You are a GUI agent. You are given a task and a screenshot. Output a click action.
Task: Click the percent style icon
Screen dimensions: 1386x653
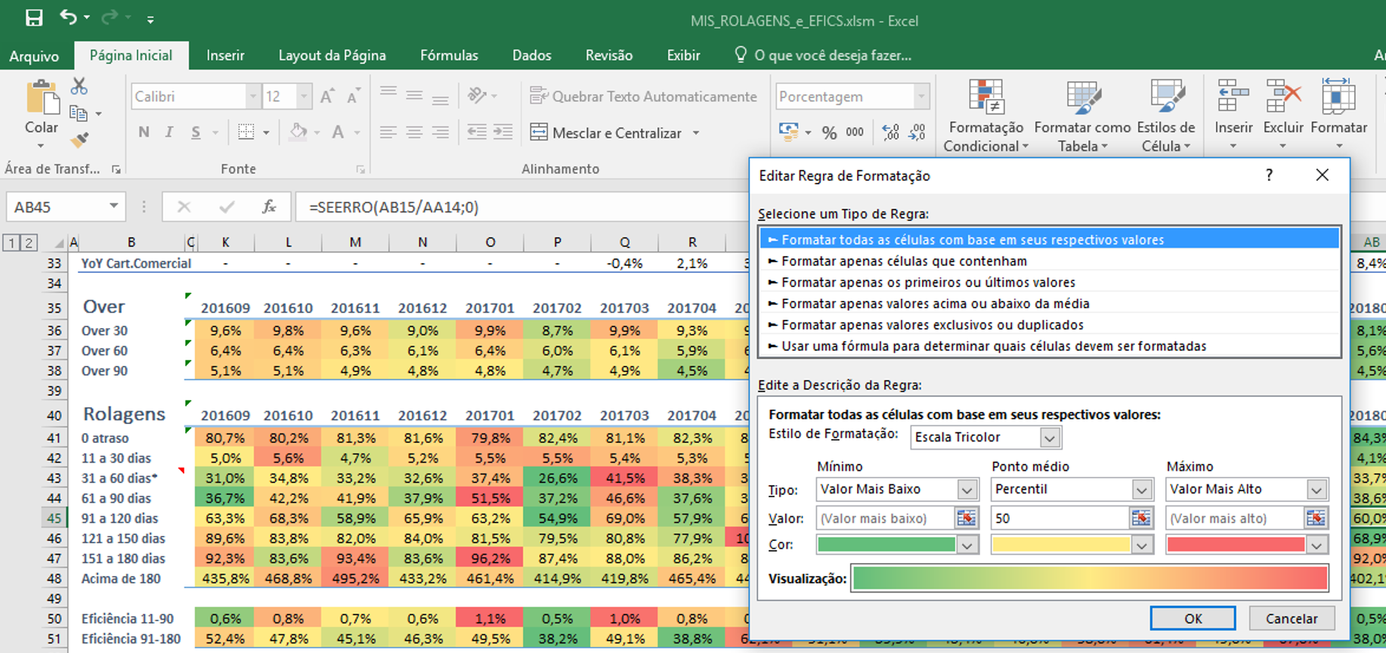click(x=829, y=133)
